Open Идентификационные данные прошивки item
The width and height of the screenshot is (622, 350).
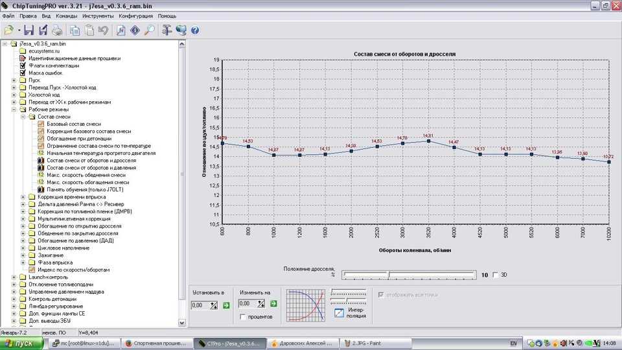(x=74, y=58)
